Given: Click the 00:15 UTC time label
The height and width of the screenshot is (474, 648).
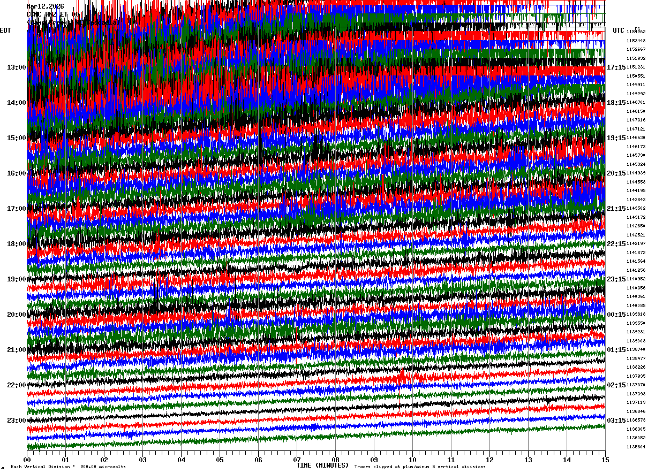Looking at the screenshot, I should click(x=616, y=315).
